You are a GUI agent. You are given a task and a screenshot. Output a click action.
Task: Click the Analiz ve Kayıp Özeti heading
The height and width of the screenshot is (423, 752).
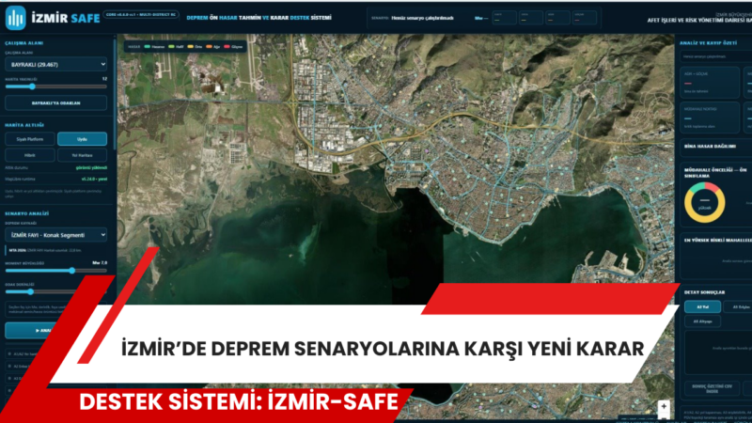click(708, 43)
